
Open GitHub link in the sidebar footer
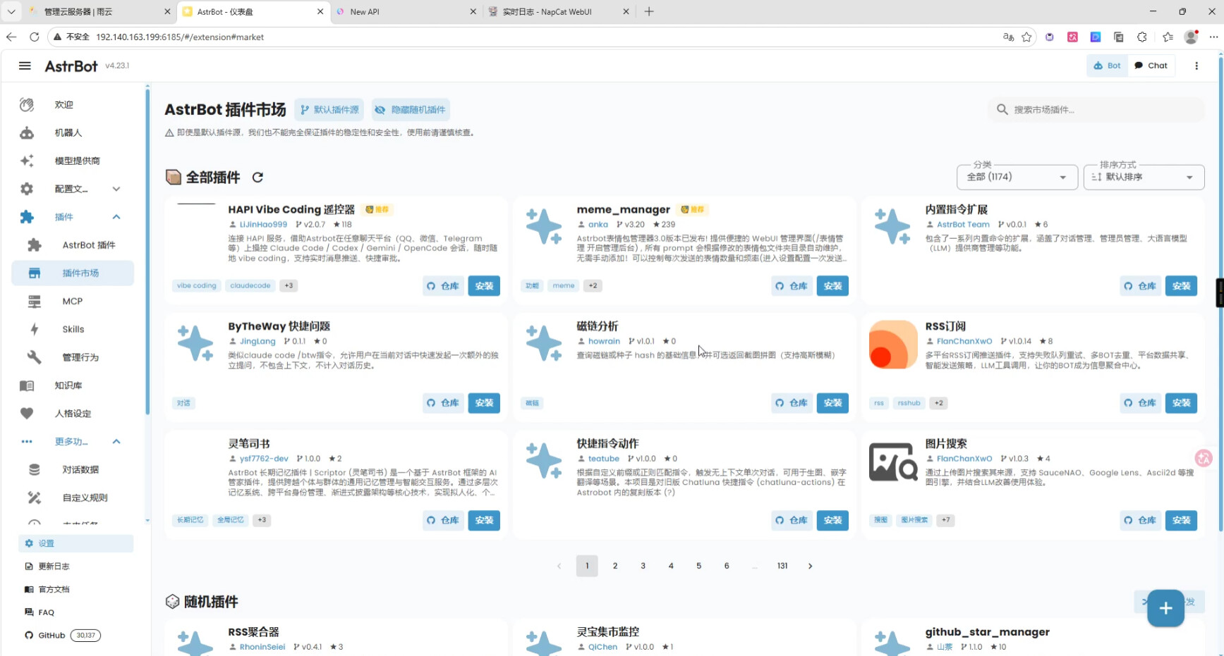click(x=51, y=635)
